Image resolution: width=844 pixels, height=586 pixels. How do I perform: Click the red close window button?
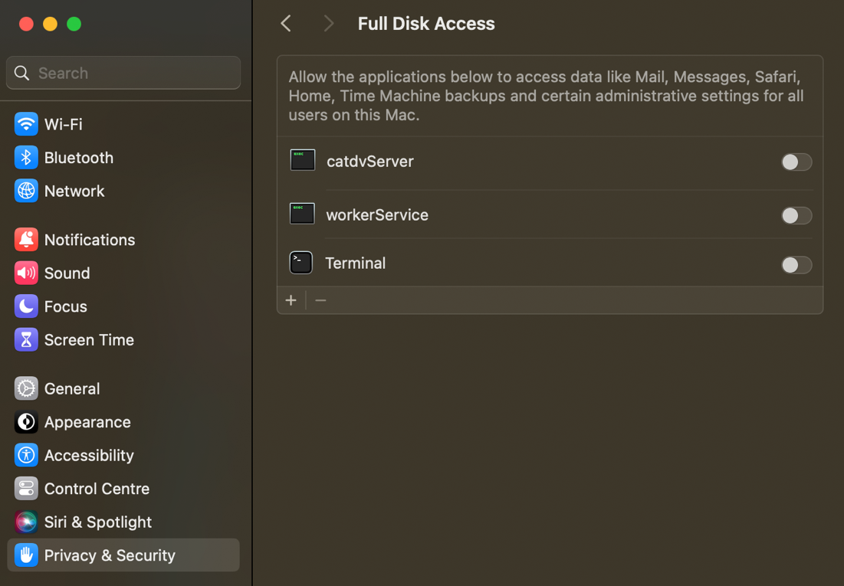[26, 25]
